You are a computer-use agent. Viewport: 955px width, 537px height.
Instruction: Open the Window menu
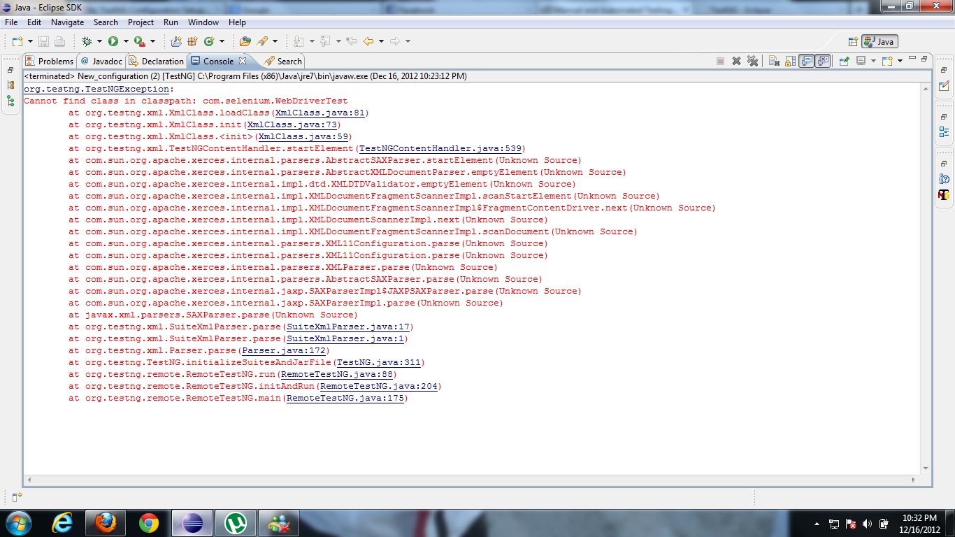203,22
